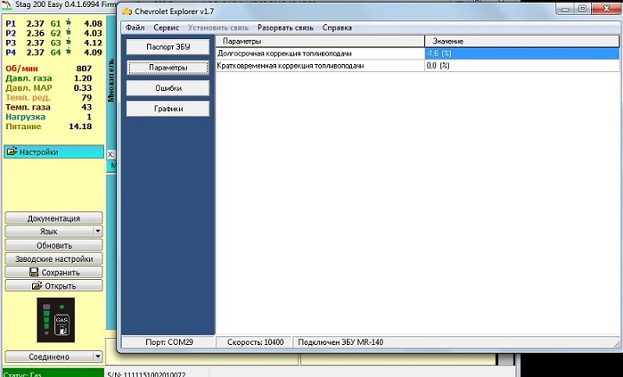
Task: Open the Соединено dropdown arrow
Action: click(96, 357)
